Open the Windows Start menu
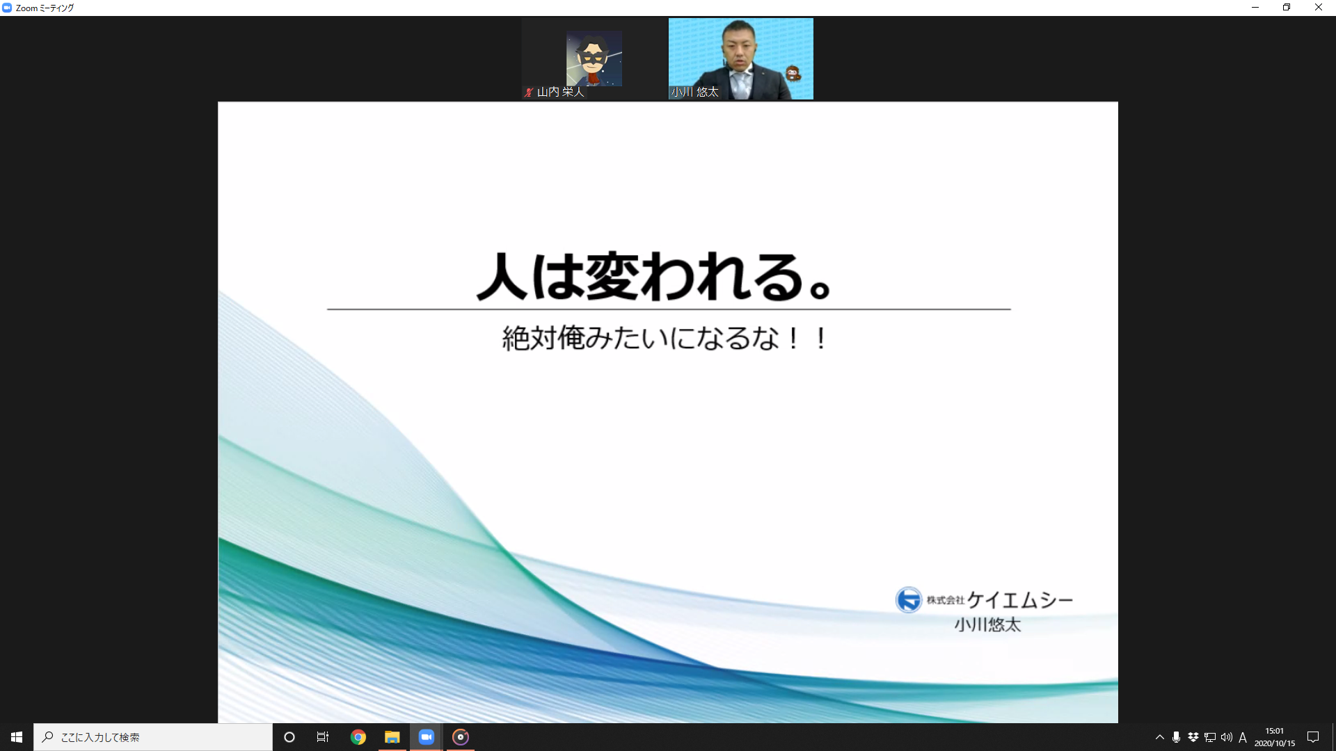 (17, 737)
